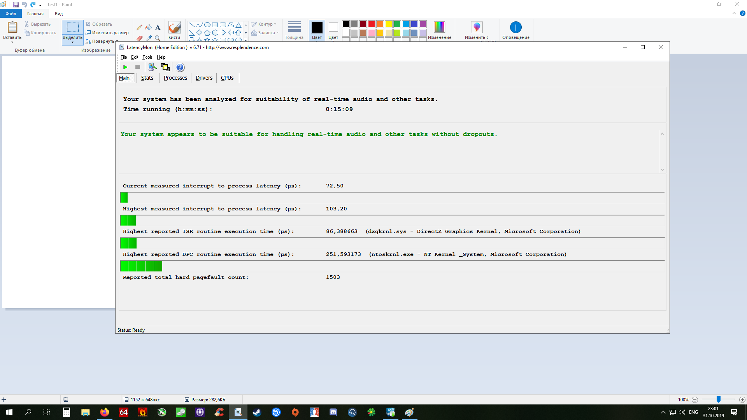Screen dimensions: 747x420
Task: Start the LatencyMon monitor with the green play button
Action: (x=125, y=67)
